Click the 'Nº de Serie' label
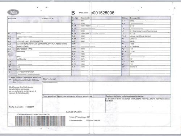 pos(83,13)
